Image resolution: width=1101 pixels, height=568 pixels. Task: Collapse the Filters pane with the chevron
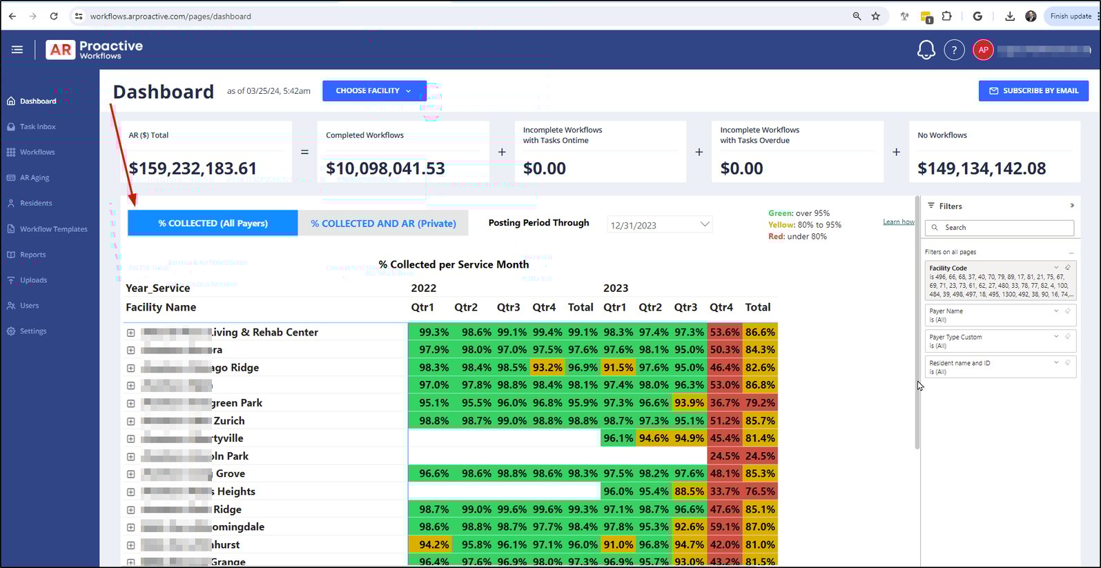(1072, 206)
